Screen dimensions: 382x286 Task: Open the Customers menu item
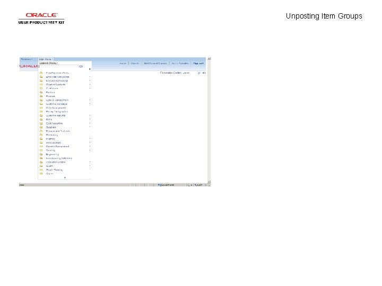[52, 88]
